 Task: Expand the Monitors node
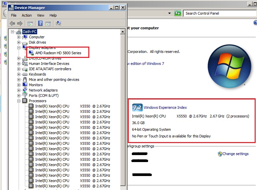pyautogui.click(x=19, y=85)
